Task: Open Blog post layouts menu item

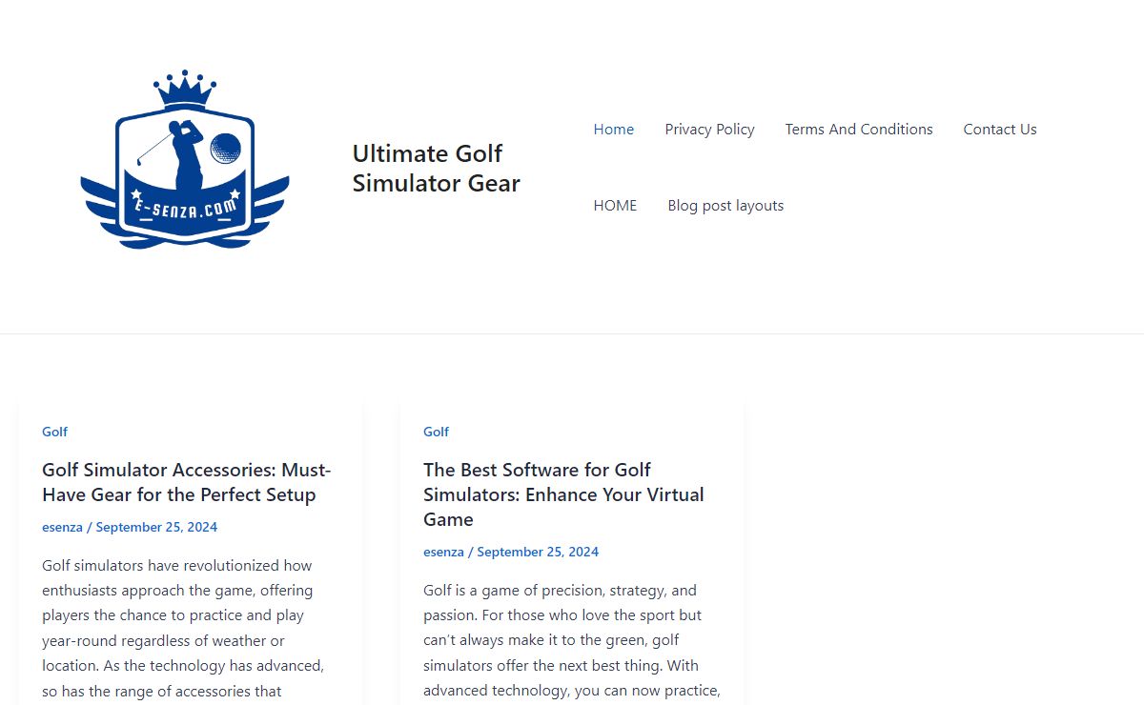Action: coord(725,206)
